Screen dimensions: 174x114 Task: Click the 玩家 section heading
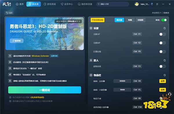(x=96, y=28)
